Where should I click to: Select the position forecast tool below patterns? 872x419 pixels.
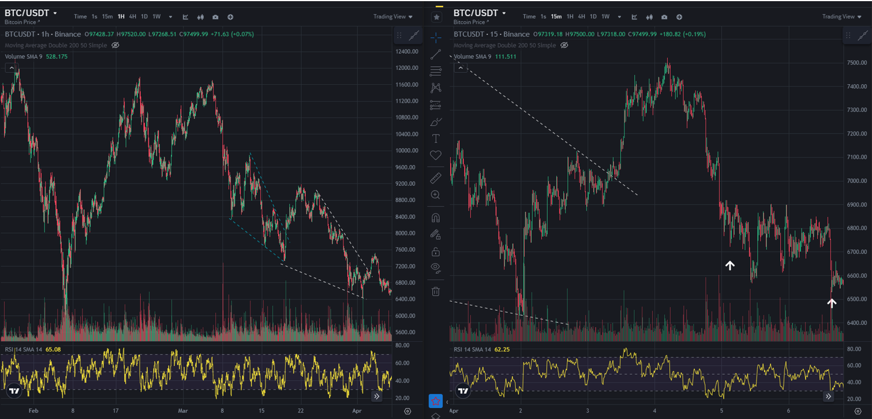click(x=436, y=105)
